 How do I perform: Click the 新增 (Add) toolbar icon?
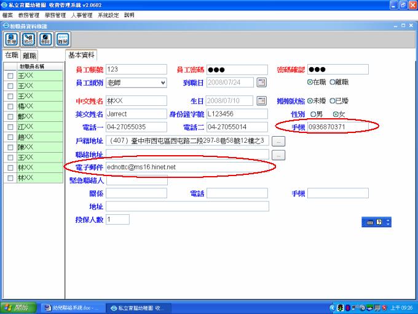click(x=11, y=39)
